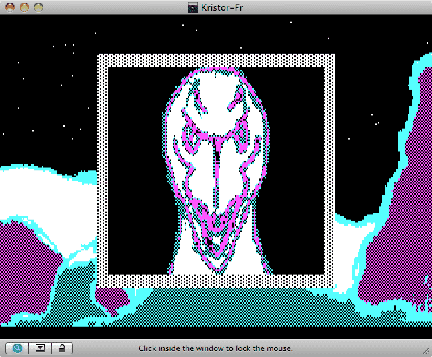The width and height of the screenshot is (432, 357).
Task: Click the 'Click inside the window to lock the mouse.' text
Action: click(x=215, y=348)
